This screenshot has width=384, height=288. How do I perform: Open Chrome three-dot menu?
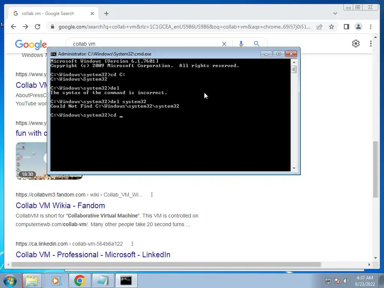[370, 27]
